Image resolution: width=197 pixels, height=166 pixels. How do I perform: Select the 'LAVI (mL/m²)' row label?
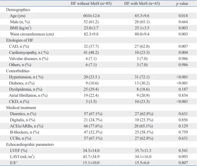click(22, 157)
